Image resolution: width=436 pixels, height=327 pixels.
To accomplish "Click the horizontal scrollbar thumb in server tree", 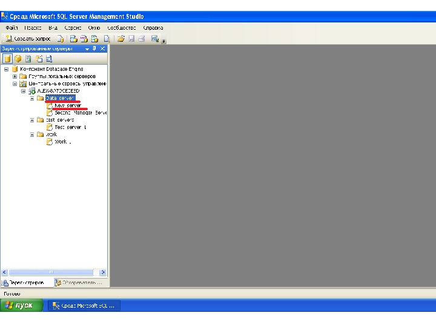I will pyautogui.click(x=51, y=272).
